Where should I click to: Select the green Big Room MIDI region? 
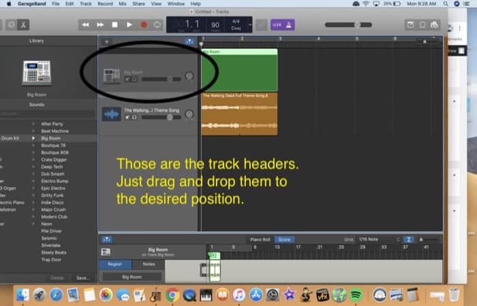tap(239, 70)
